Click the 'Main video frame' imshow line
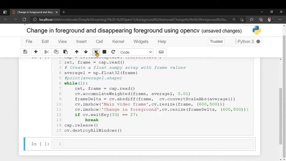 point(150,104)
